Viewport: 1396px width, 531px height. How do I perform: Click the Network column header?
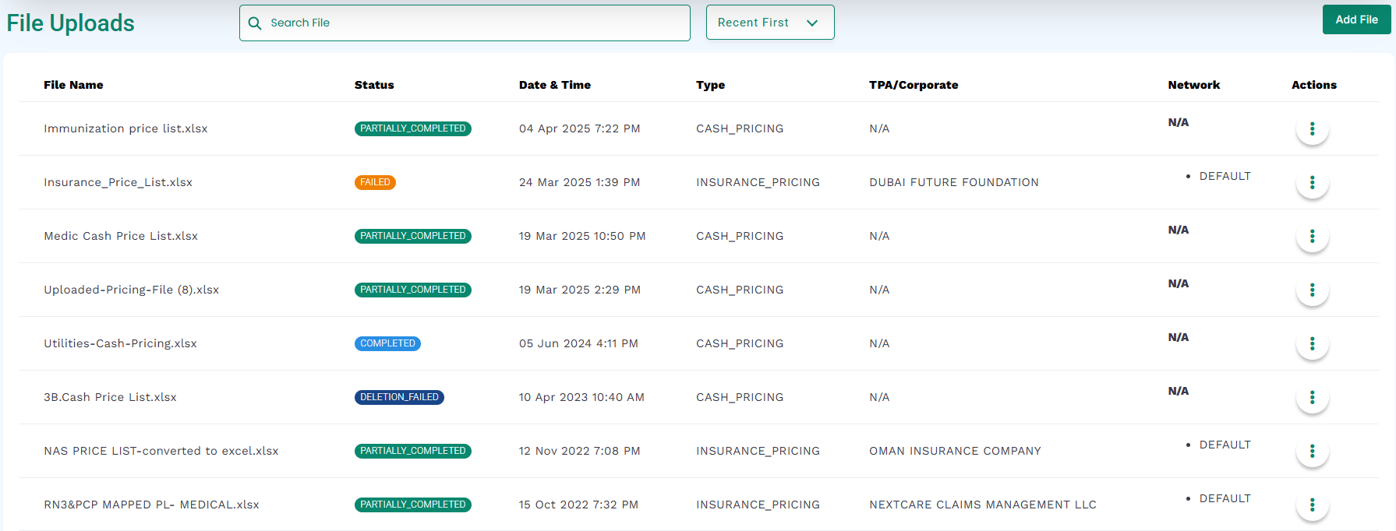(x=1193, y=85)
